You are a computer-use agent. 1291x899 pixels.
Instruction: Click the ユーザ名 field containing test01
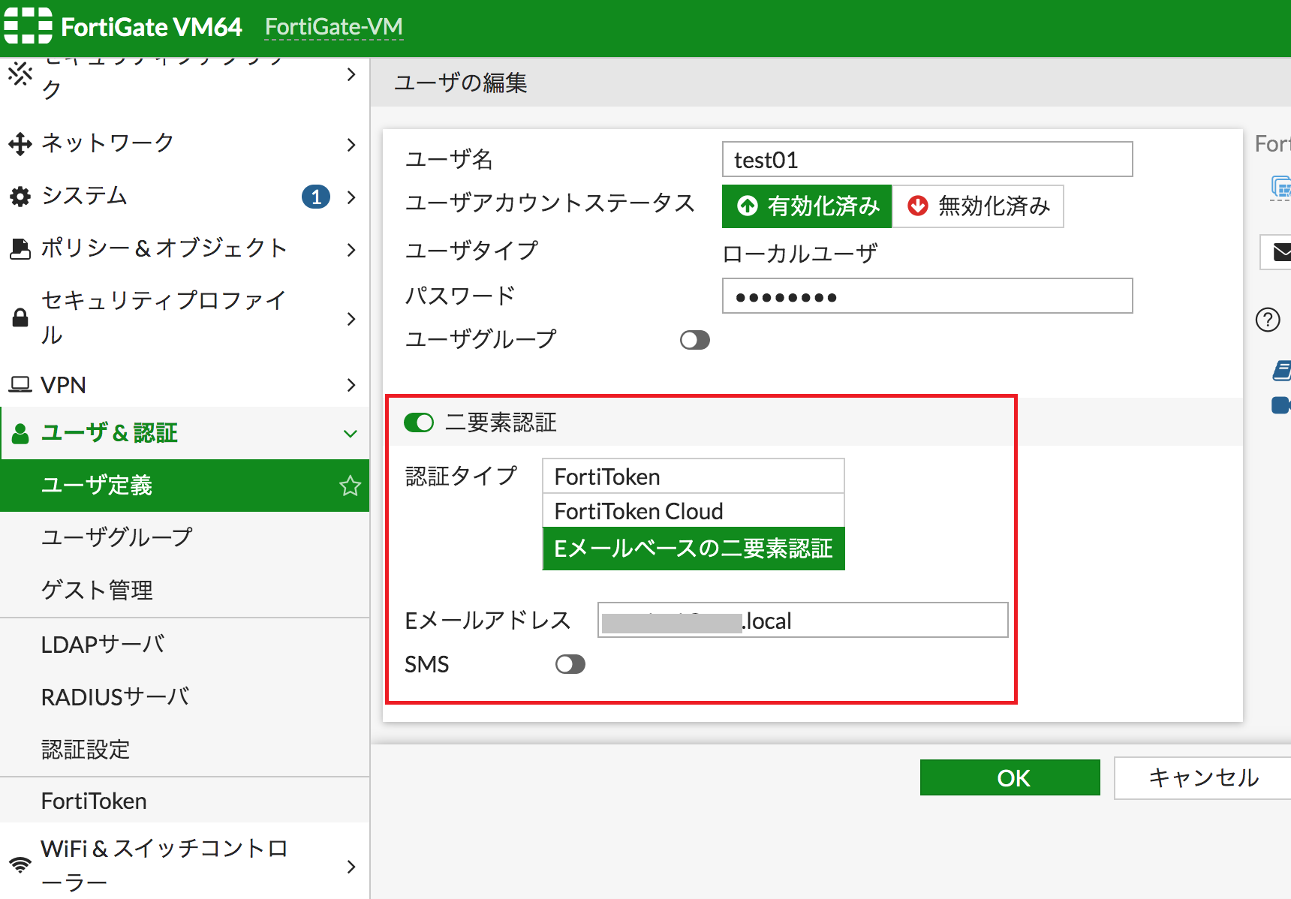coord(927,159)
